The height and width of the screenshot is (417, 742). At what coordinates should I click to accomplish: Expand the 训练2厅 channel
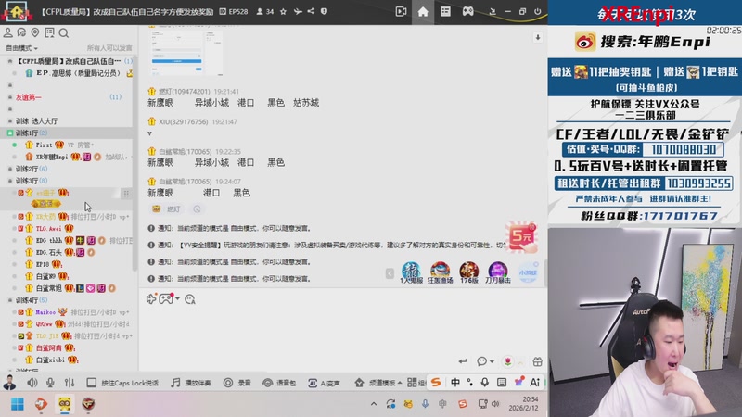click(10, 169)
